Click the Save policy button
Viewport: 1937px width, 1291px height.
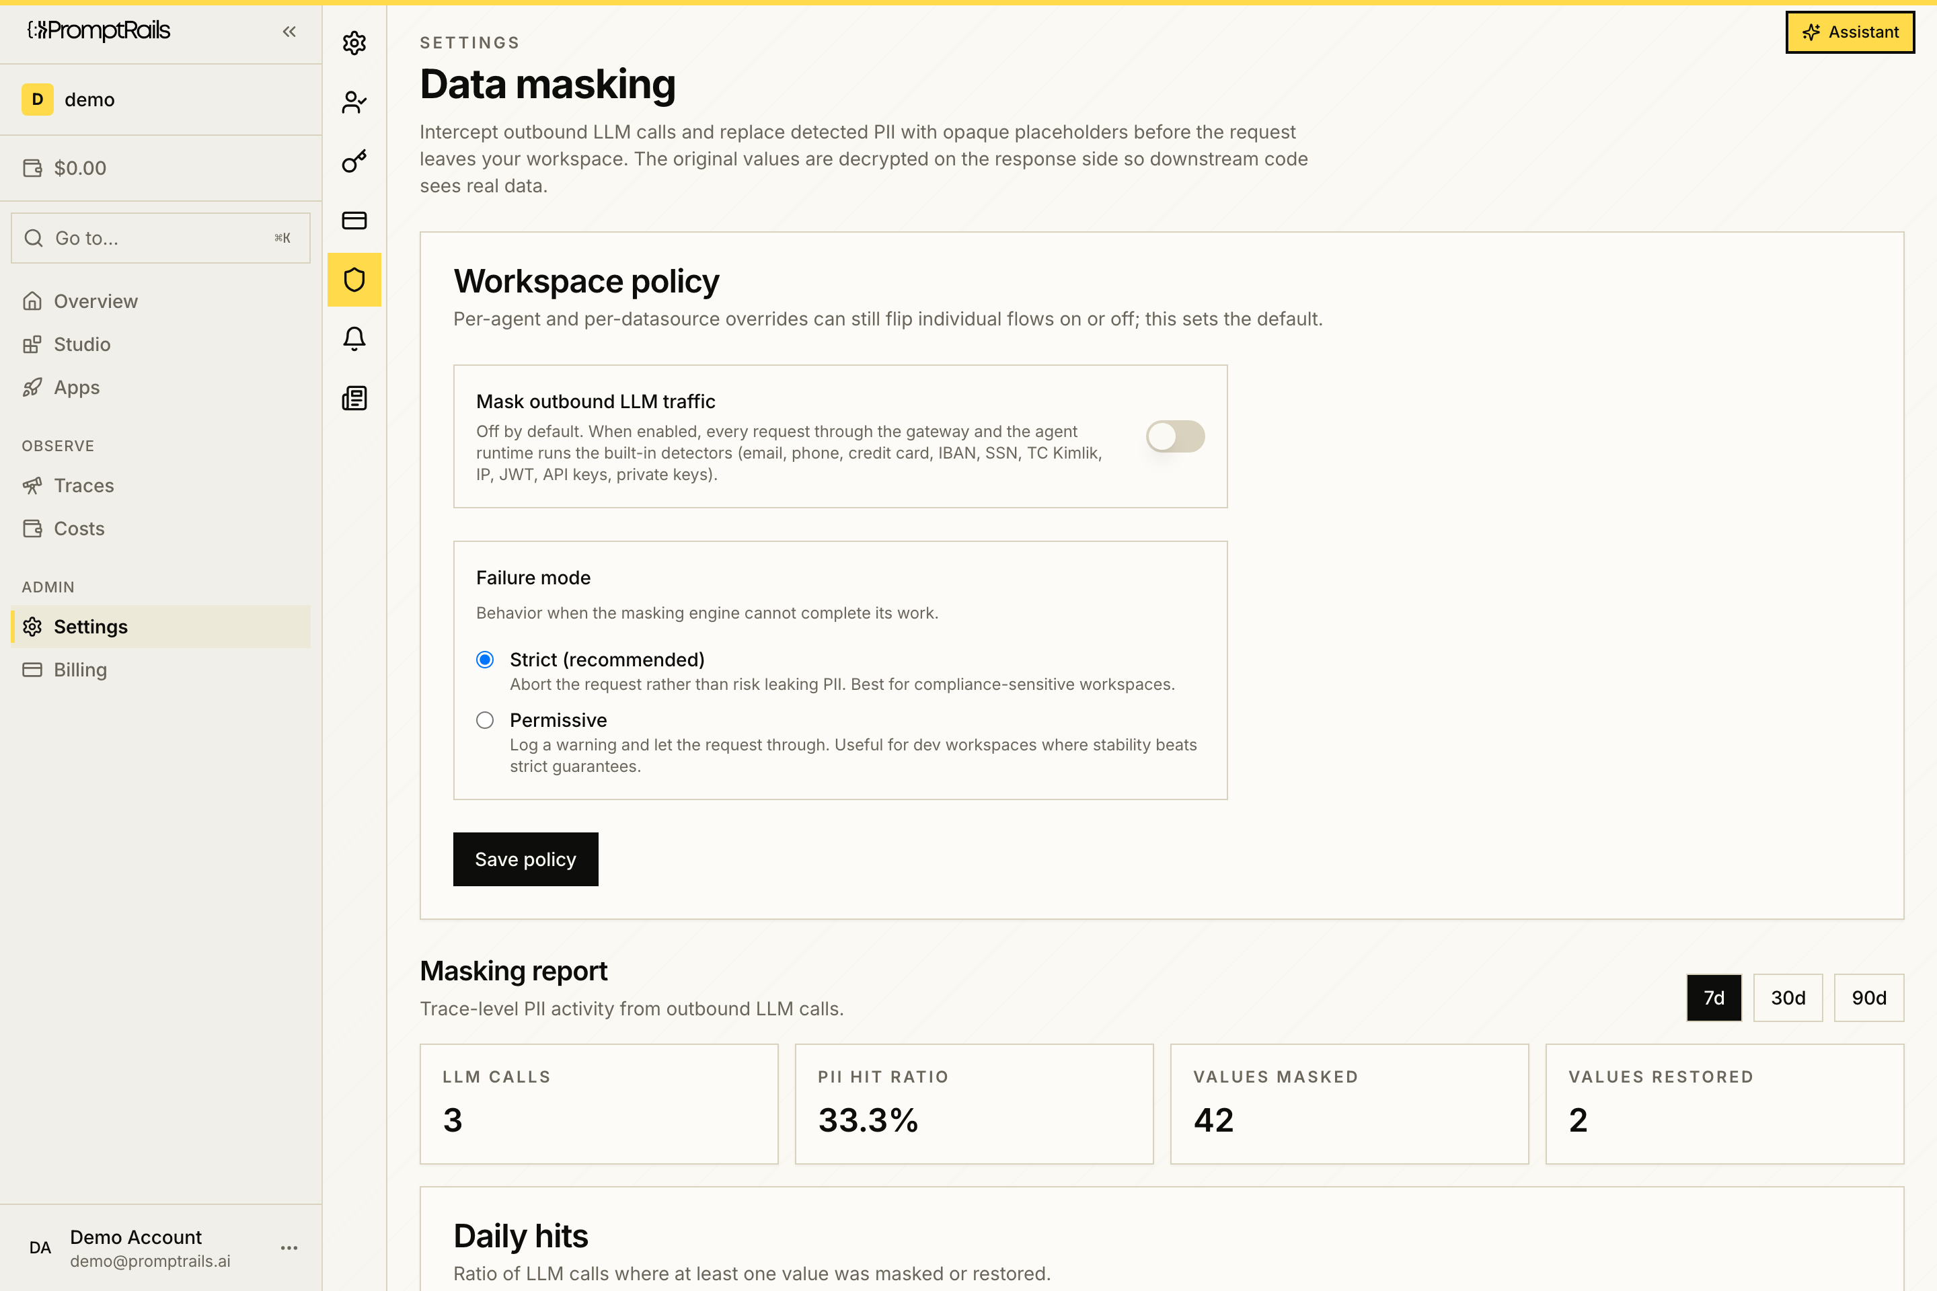(525, 859)
